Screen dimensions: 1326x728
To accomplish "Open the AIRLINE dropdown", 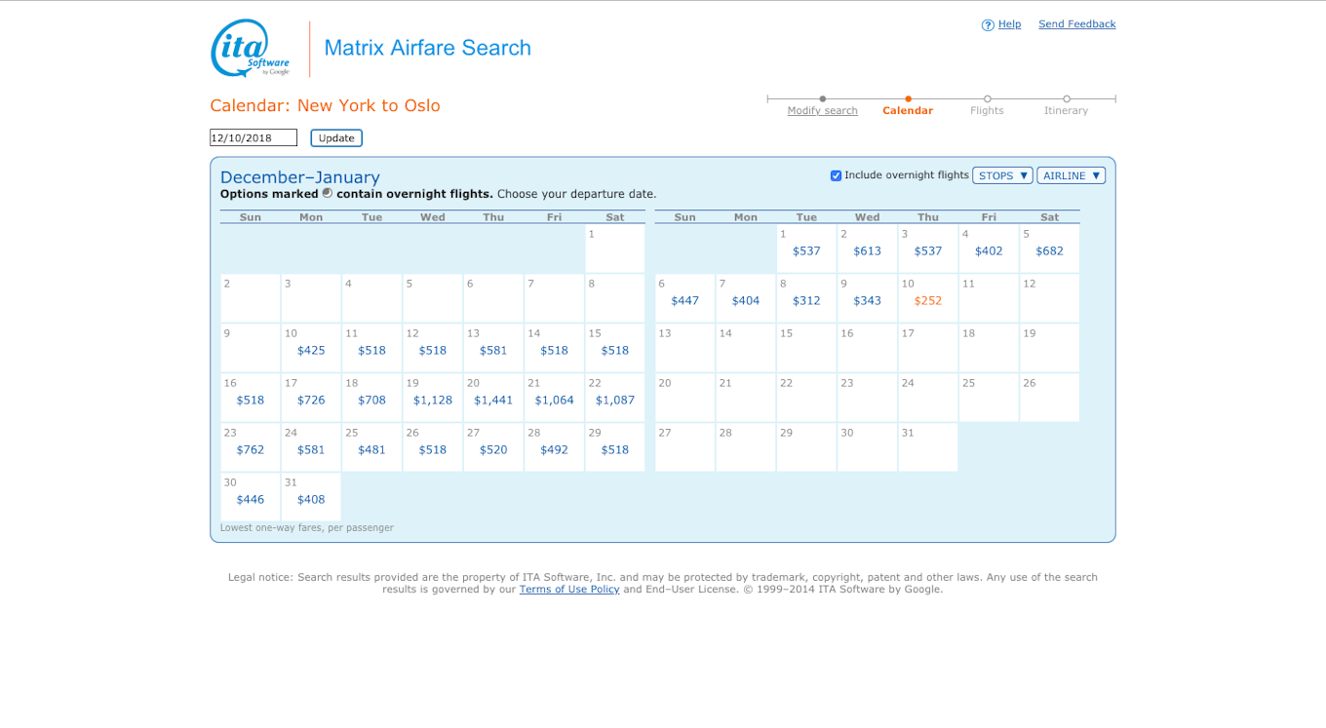I will [x=1071, y=175].
